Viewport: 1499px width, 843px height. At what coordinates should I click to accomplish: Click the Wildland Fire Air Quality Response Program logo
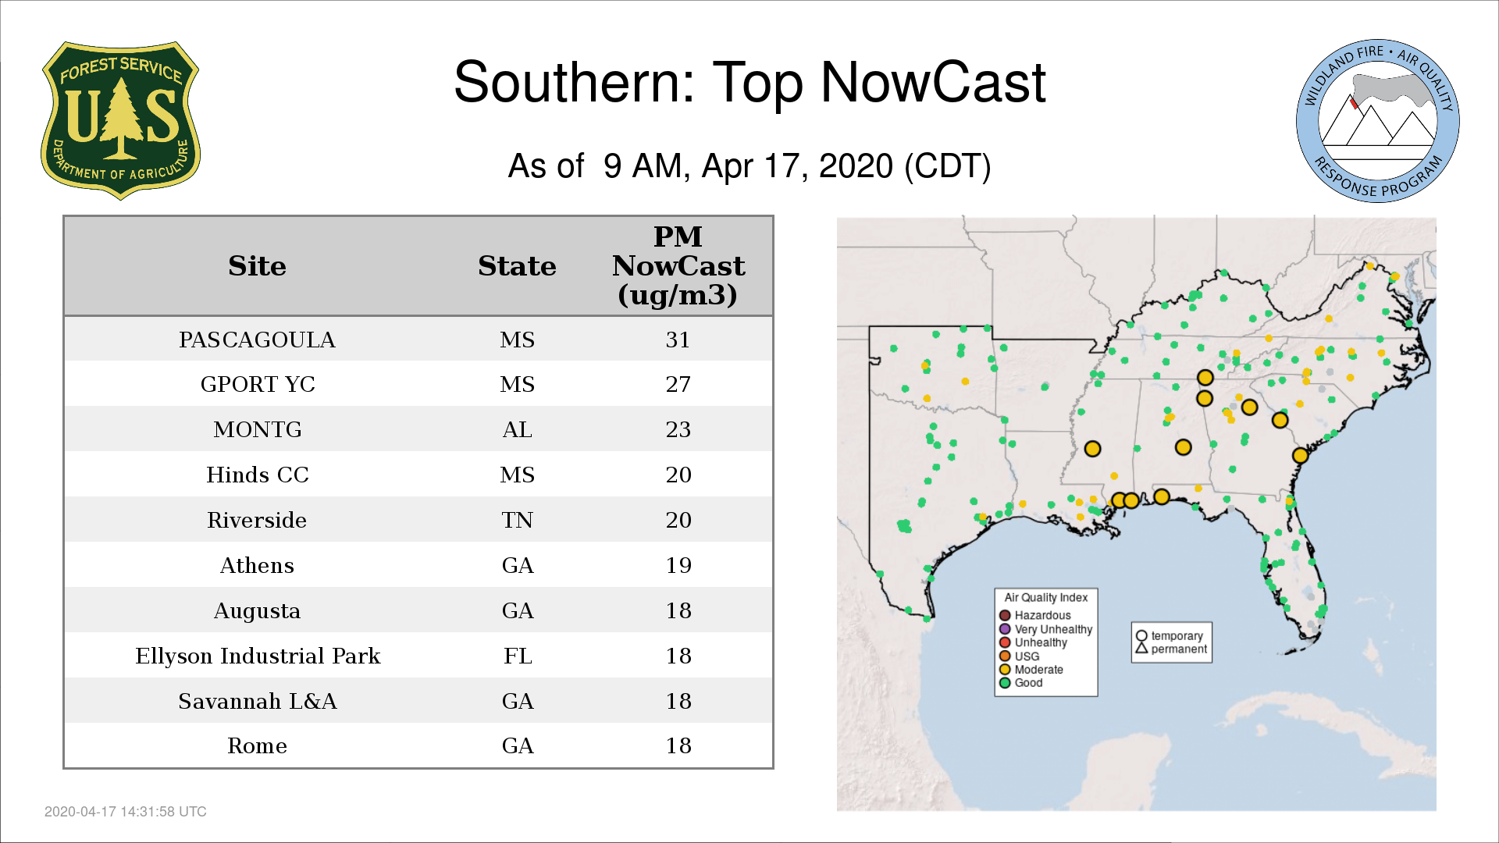(1377, 120)
